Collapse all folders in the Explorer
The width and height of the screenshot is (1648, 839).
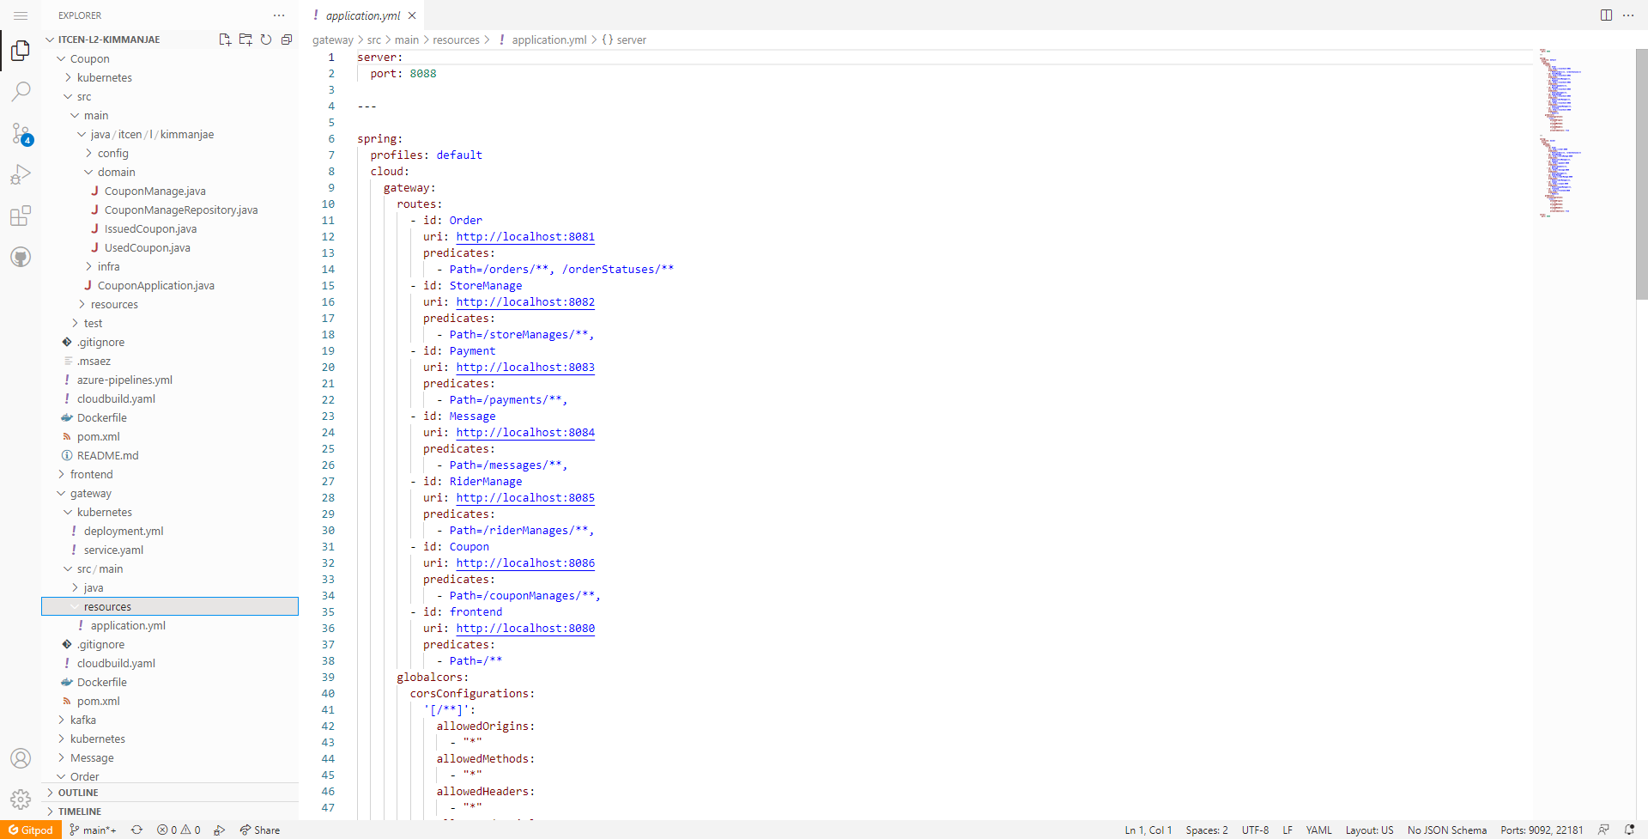click(x=287, y=40)
